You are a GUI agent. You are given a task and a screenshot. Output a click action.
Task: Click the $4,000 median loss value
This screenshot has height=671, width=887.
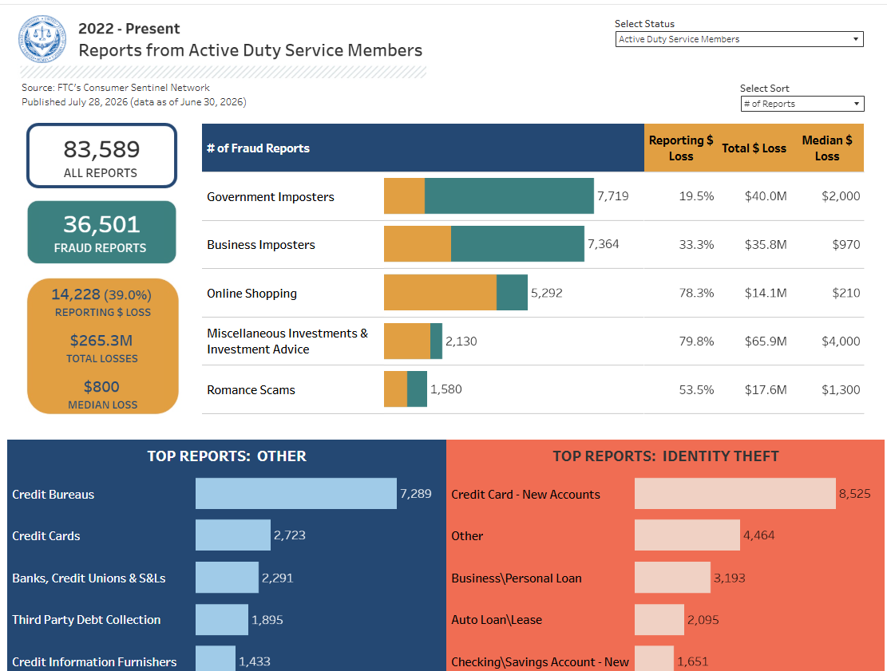click(x=841, y=341)
